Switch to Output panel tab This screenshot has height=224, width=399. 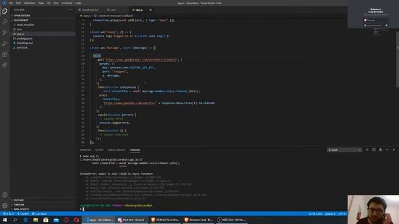coord(99,150)
